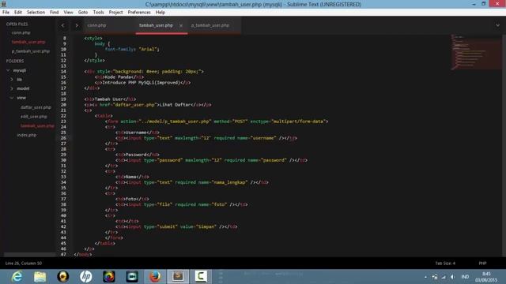The image size is (506, 284).
Task: Open index.php in the sidebar
Action: [26, 135]
